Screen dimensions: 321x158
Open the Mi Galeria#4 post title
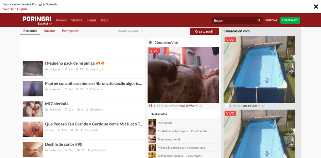(57, 104)
